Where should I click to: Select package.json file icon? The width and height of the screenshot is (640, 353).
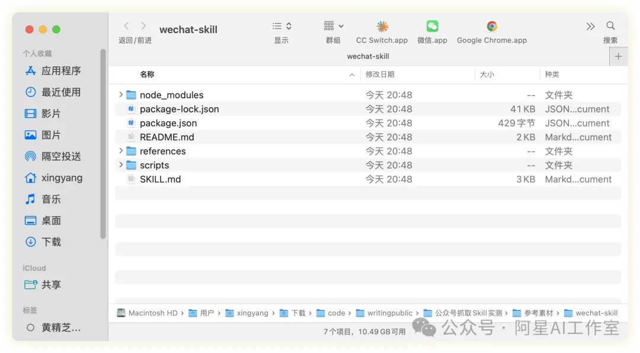point(131,123)
